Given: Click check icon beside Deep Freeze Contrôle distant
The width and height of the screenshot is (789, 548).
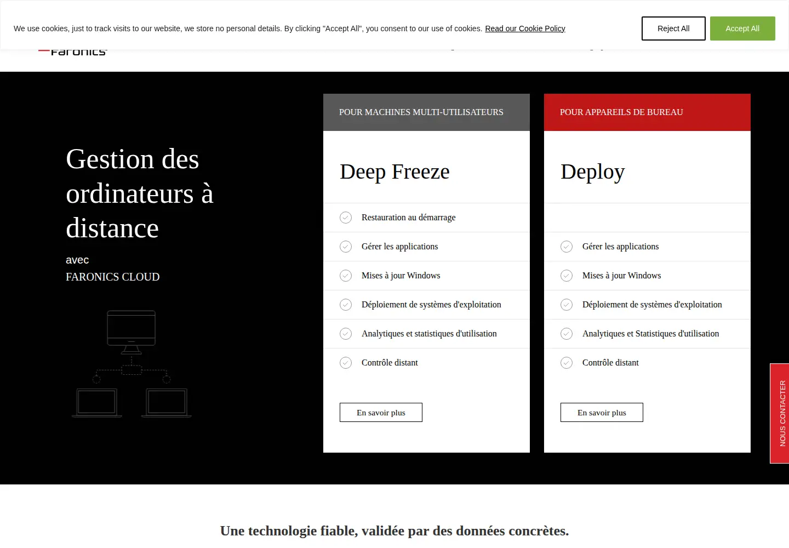Looking at the screenshot, I should [346, 363].
